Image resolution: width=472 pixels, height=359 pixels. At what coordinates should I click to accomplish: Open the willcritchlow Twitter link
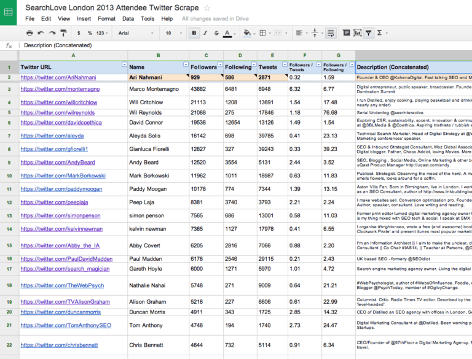coord(59,102)
